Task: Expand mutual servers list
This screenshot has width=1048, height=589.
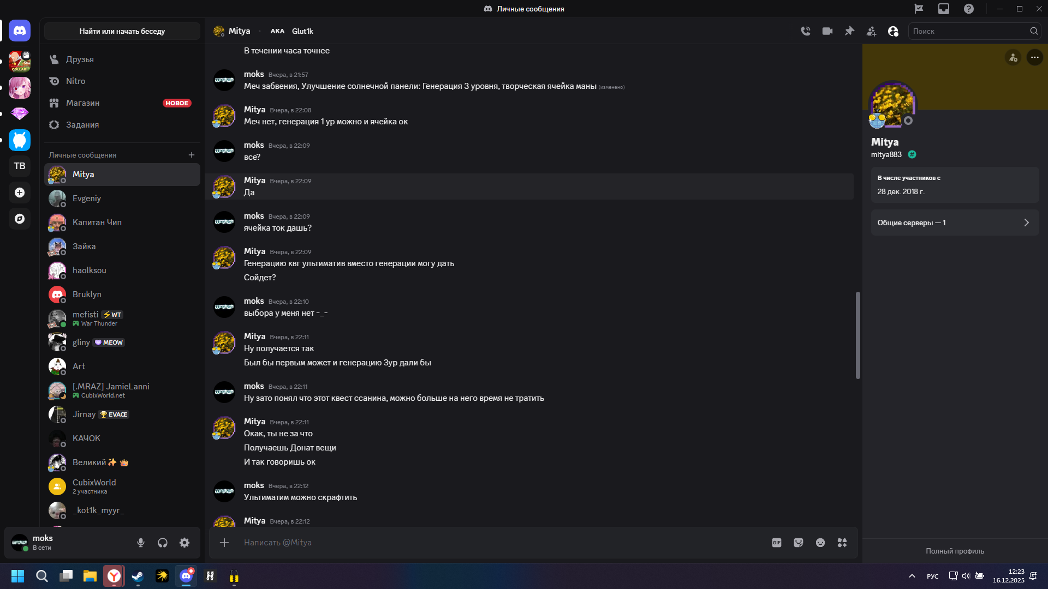Action: 955,223
